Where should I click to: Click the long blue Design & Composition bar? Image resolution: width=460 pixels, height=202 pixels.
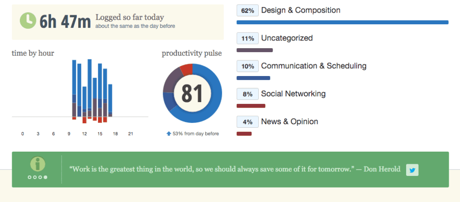coord(342,22)
